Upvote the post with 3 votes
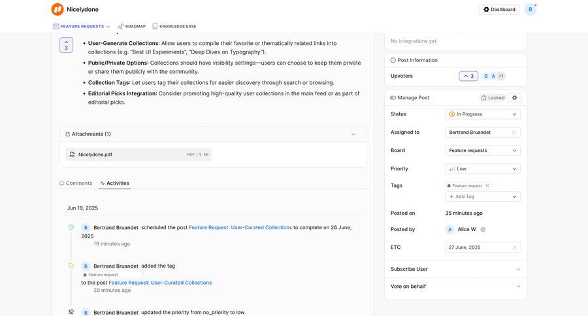Screen dimensions: 588x316 click(66, 45)
